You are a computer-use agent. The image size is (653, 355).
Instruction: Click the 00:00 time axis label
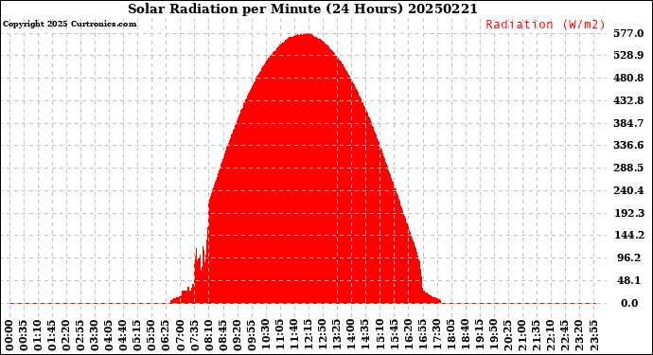point(9,336)
